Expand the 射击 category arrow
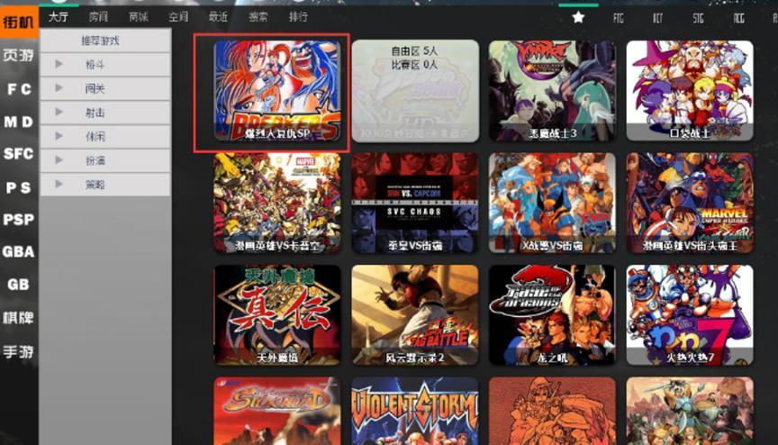 [59, 112]
